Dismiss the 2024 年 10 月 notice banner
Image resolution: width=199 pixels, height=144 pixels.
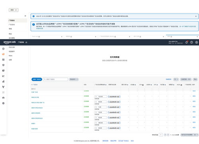[196, 16]
